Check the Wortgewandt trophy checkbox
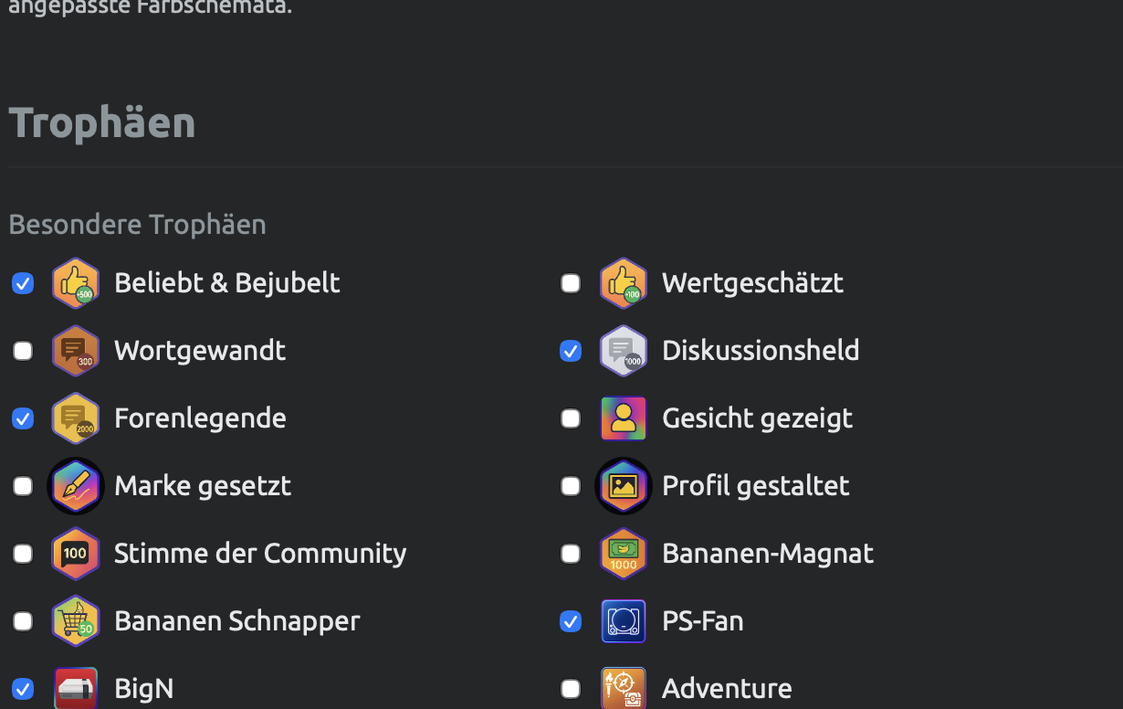Viewport: 1123px width, 709px height. (23, 351)
